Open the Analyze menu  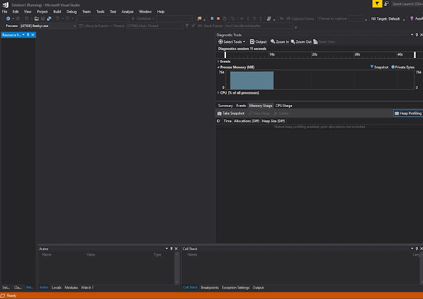128,12
